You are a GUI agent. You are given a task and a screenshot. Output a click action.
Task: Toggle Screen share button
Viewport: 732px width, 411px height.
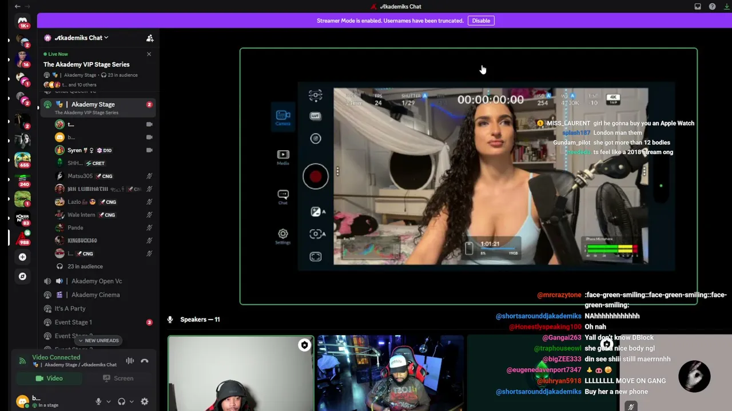point(118,378)
